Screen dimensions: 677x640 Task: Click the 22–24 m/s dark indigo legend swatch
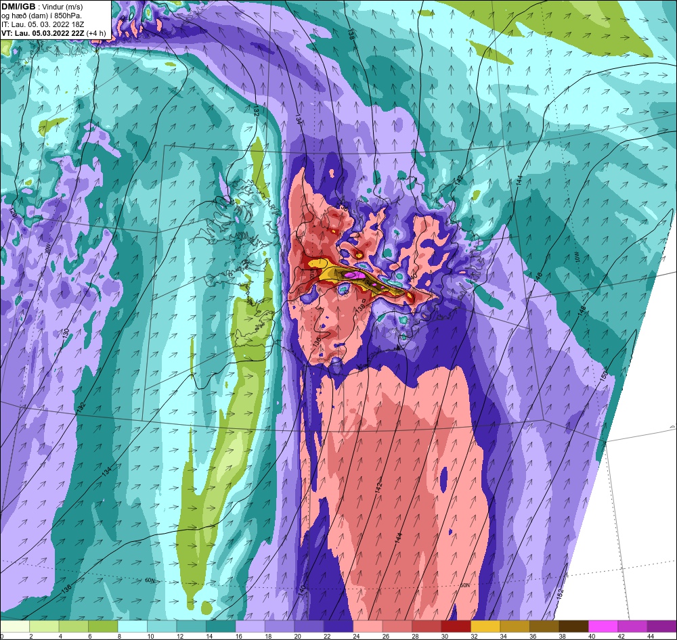pos(338,626)
